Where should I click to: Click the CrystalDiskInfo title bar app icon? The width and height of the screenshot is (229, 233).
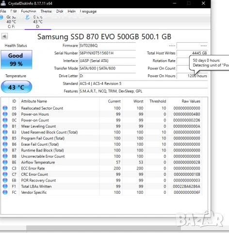tap(3, 3)
